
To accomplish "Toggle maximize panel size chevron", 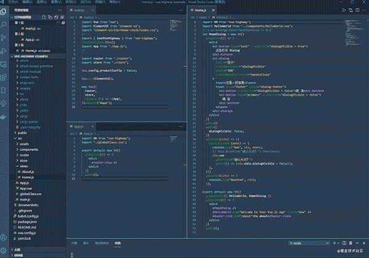I will coord(357,243).
